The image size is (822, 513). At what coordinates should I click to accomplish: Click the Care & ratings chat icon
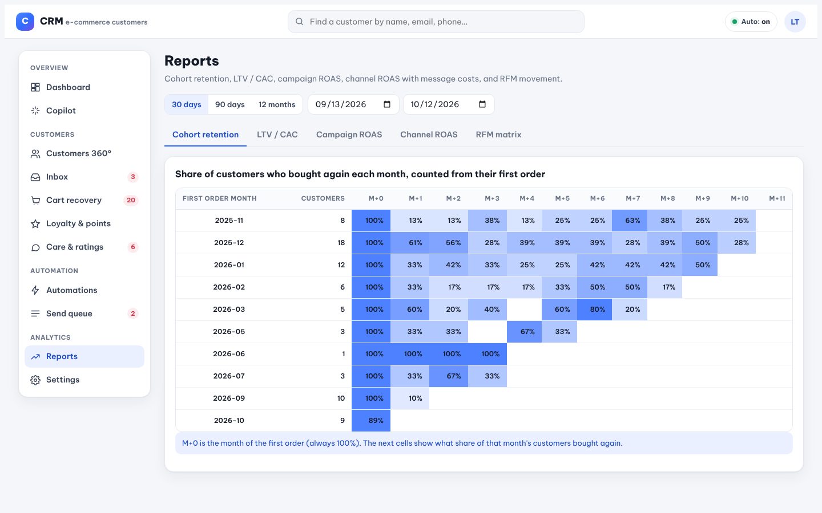coord(35,247)
